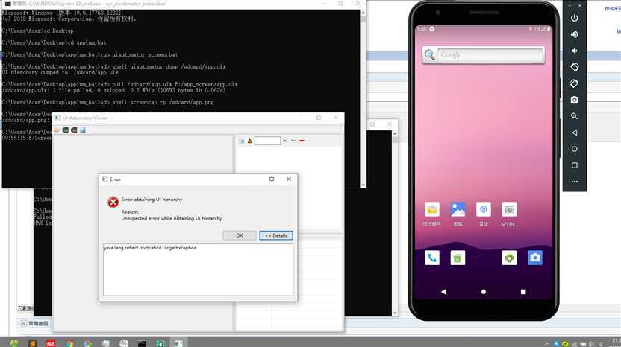Click the red taskbar app icon

click(51, 343)
